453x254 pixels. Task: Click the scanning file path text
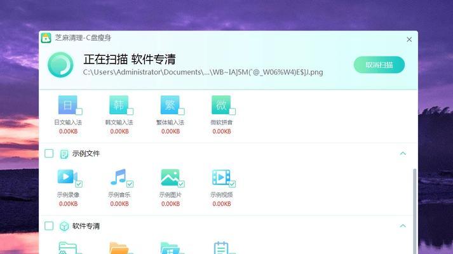tap(203, 72)
